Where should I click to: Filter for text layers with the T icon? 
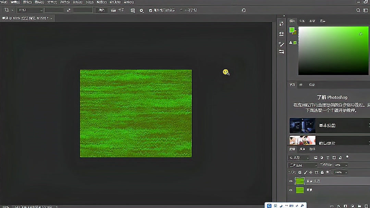(x=328, y=158)
